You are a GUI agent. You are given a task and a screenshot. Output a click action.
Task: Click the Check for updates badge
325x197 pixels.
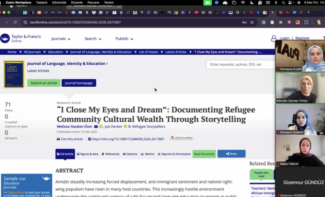tap(181, 138)
